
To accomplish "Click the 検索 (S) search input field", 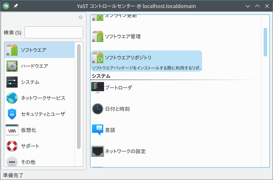I will point(54,32).
